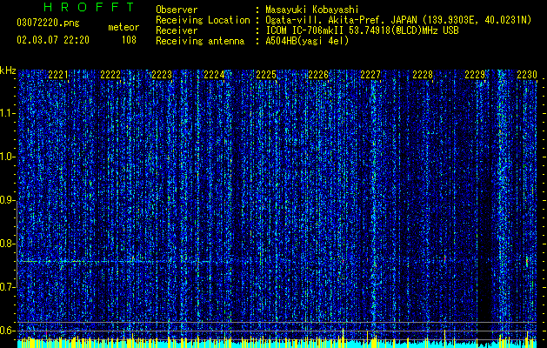
Task: Click the ICOM IC-706mkII receiver text
Action: point(362,30)
